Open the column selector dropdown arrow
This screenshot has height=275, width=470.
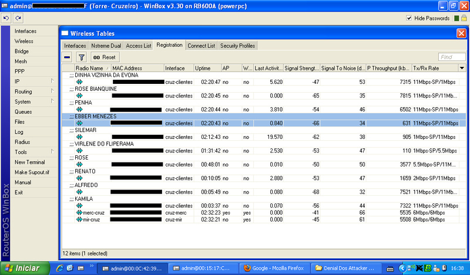click(462, 68)
